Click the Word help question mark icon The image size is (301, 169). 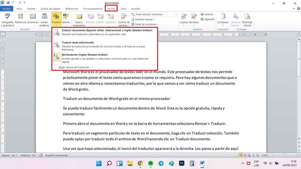pos(298,9)
